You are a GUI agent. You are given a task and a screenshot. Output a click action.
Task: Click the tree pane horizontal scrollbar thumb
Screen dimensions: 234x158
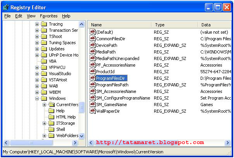pos(31,143)
